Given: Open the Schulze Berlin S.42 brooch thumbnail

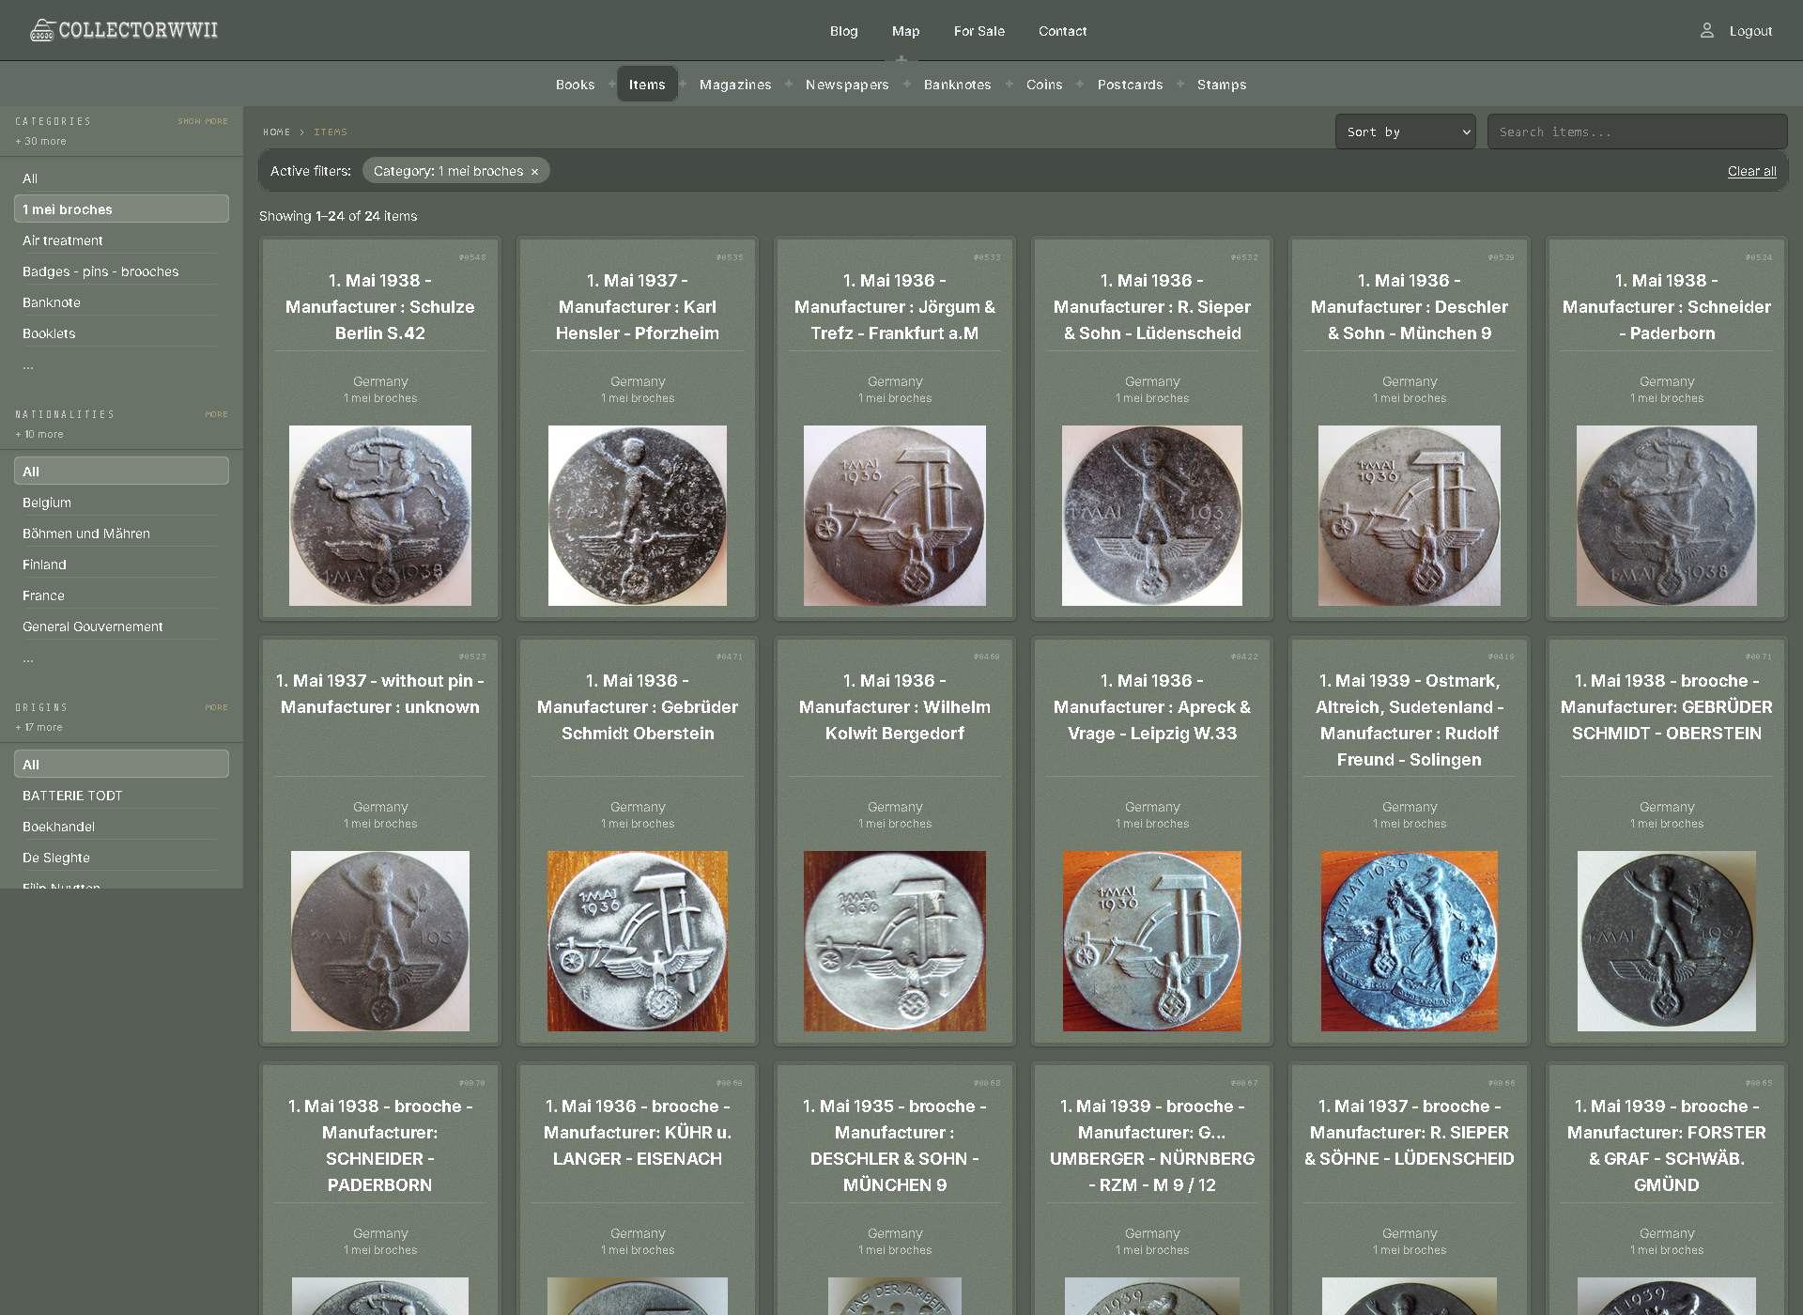Looking at the screenshot, I should (380, 515).
